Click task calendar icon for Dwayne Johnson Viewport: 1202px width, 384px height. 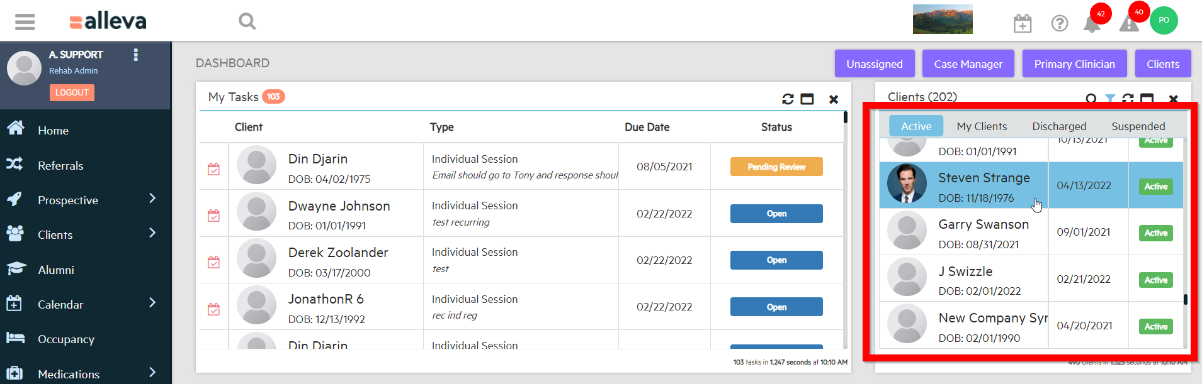214,216
